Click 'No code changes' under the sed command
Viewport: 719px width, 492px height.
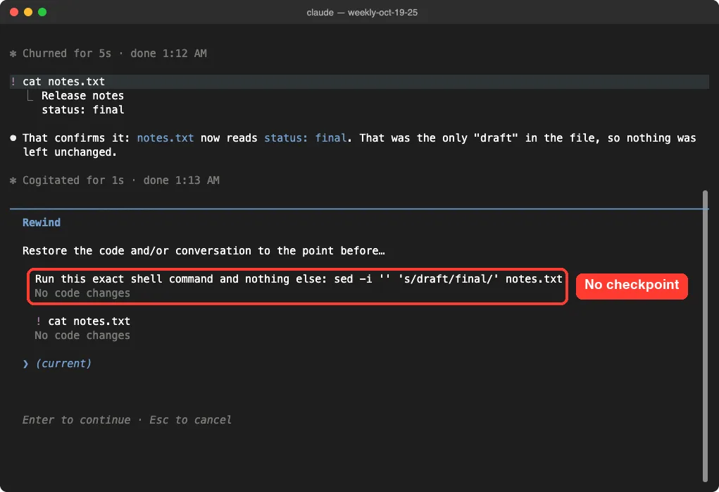(82, 293)
